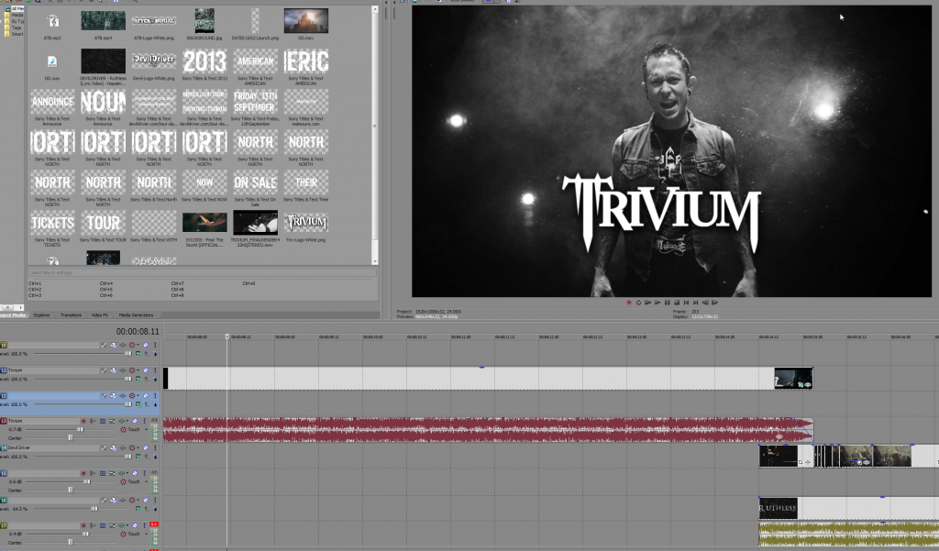Step to previous frame in preview
The width and height of the screenshot is (939, 551).
pyautogui.click(x=705, y=303)
